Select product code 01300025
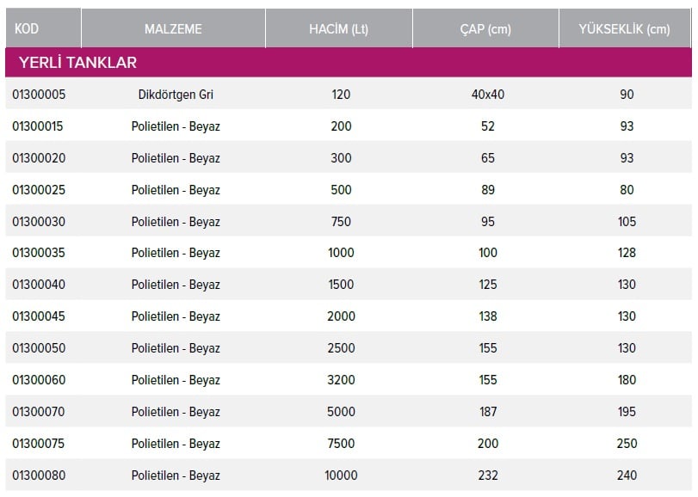 (39, 190)
